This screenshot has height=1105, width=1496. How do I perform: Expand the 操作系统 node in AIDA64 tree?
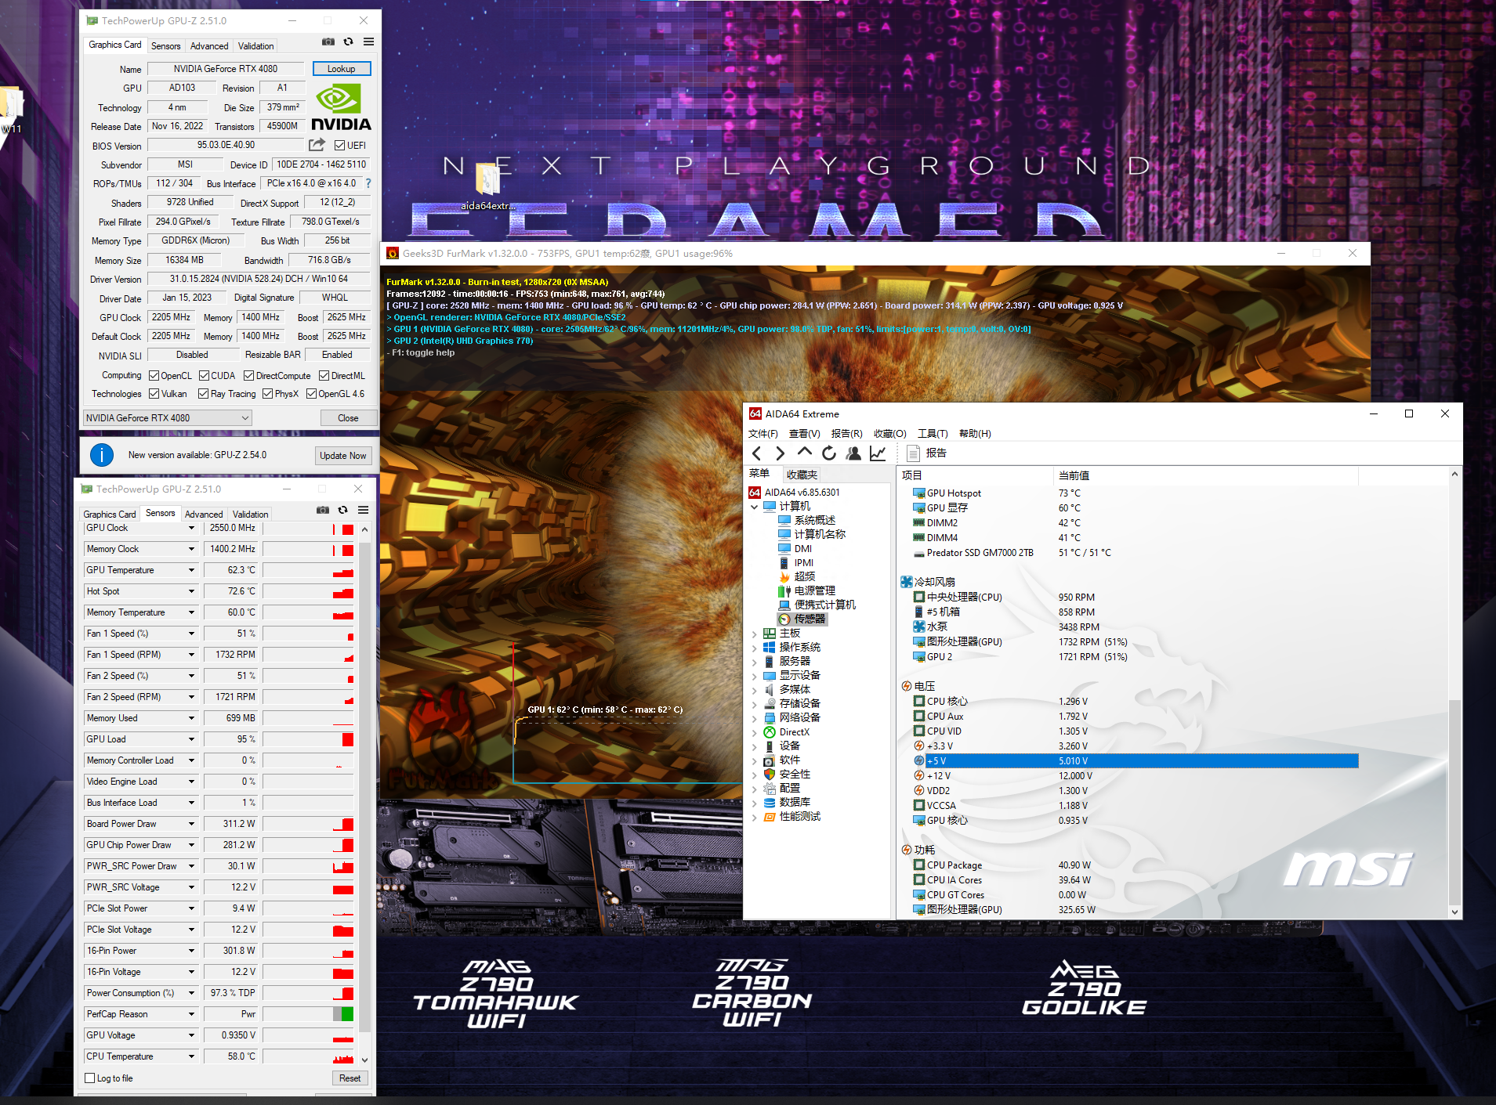755,648
